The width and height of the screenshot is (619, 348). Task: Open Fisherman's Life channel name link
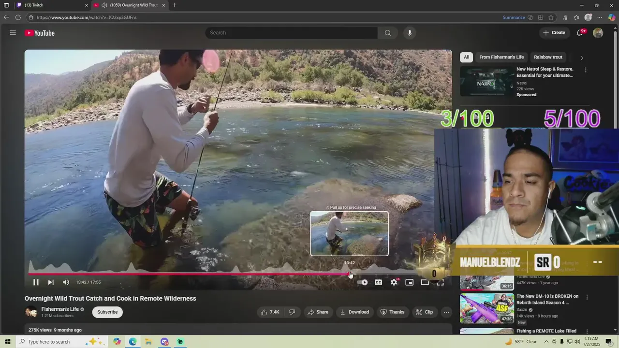(x=60, y=309)
